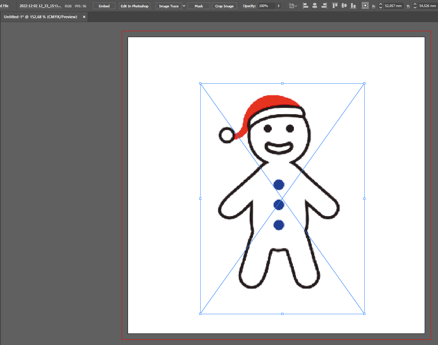Select the reference point grid icon
This screenshot has width=438, height=345.
point(365,6)
